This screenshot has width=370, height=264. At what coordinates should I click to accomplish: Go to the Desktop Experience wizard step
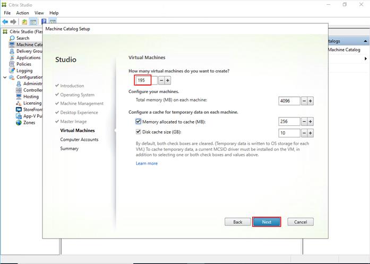tap(79, 112)
